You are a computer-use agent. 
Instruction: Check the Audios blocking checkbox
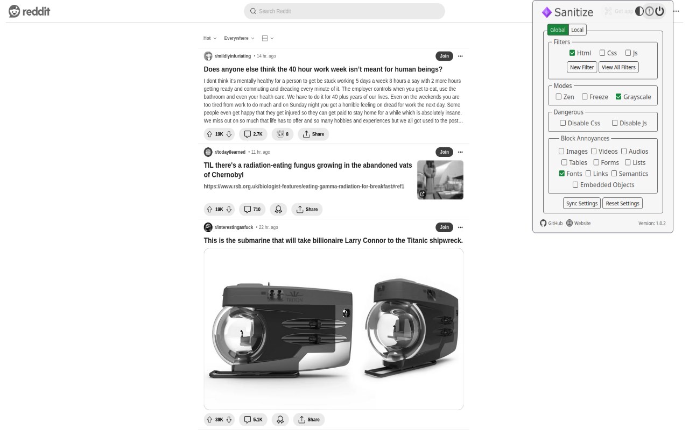point(624,152)
